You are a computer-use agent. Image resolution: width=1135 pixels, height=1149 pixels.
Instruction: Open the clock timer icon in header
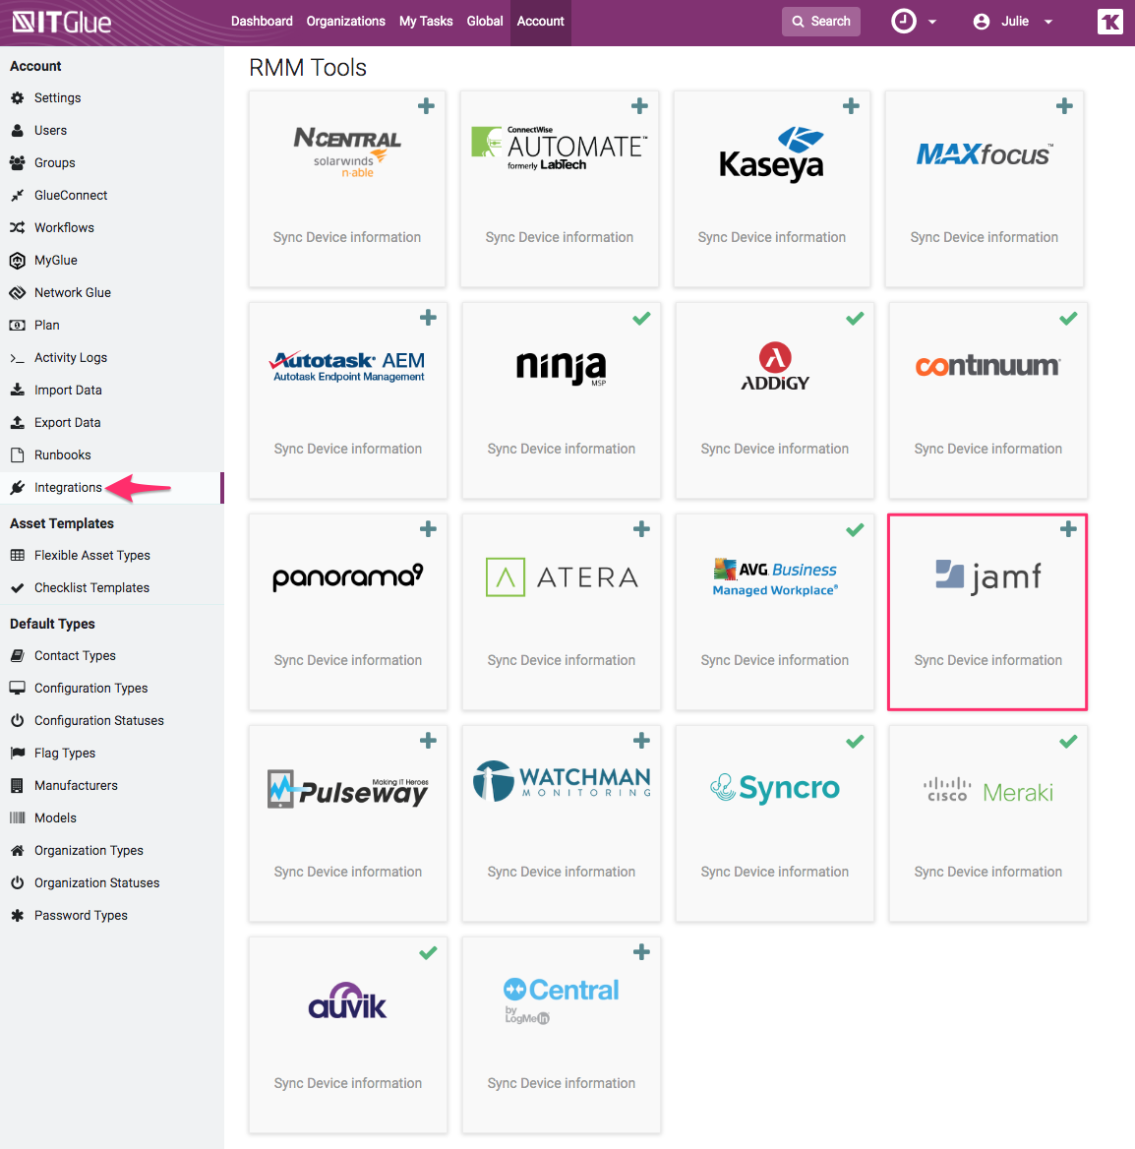[904, 22]
